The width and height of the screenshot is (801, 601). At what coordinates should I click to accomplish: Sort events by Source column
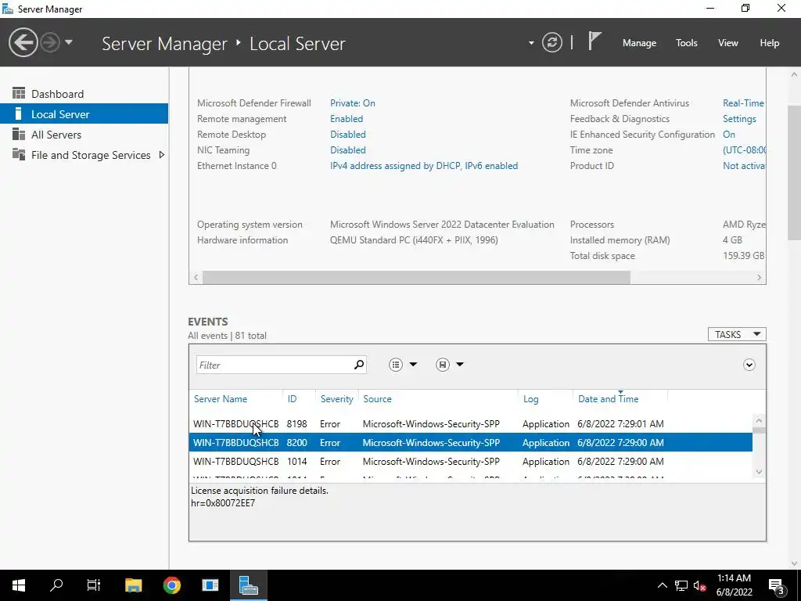pyautogui.click(x=378, y=399)
